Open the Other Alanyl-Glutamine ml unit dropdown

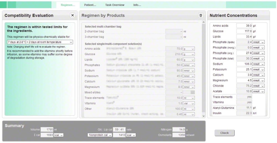click(189, 109)
